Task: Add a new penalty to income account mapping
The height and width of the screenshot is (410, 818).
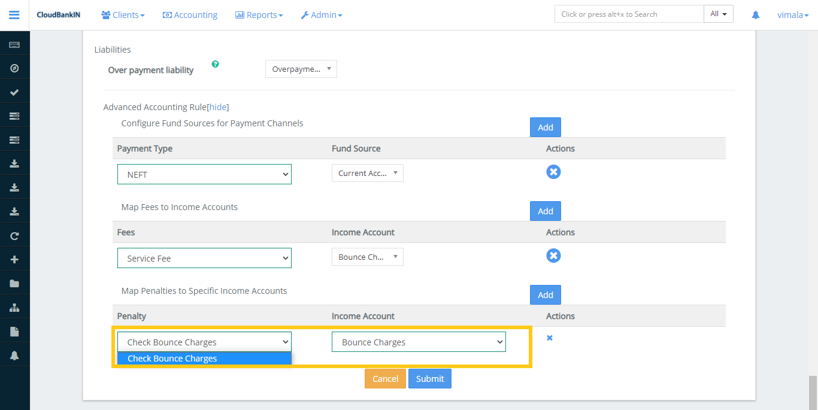Action: pos(545,295)
